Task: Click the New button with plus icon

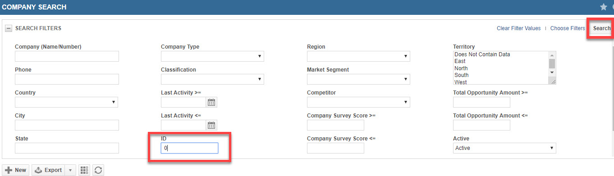Action: coord(16,170)
